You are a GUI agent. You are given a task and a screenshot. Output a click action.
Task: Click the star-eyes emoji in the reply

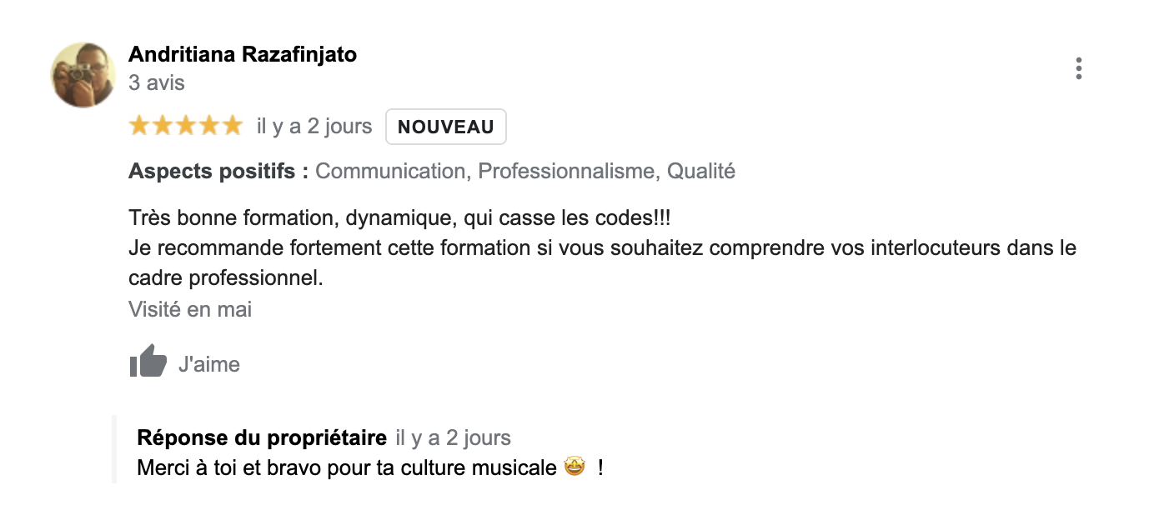(x=574, y=467)
